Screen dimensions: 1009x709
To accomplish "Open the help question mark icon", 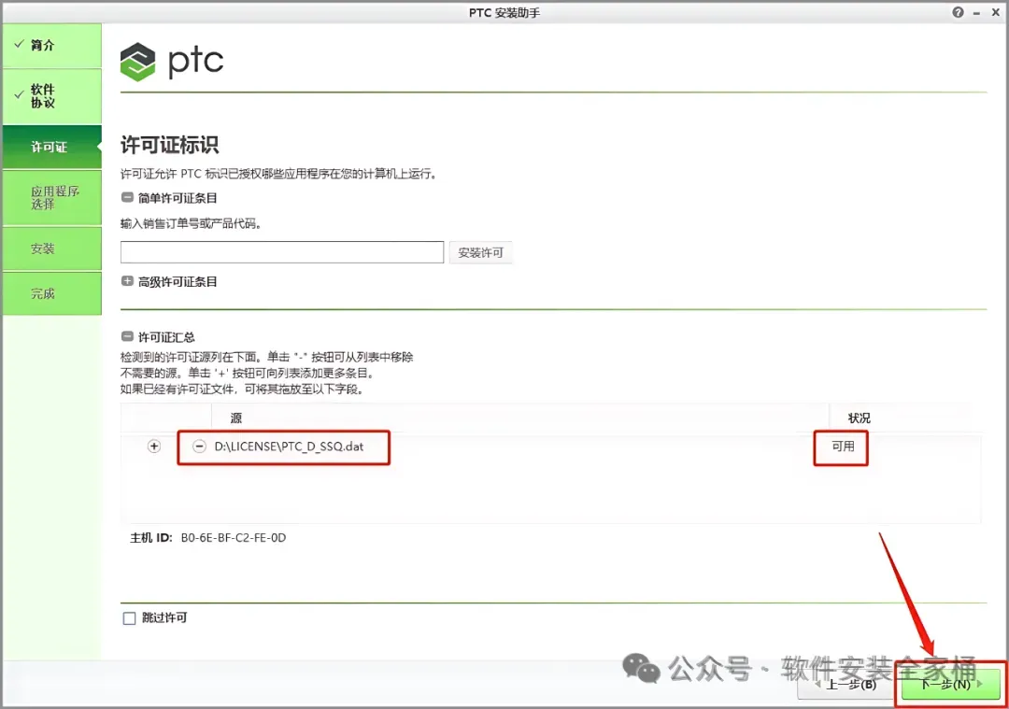I will 958,12.
